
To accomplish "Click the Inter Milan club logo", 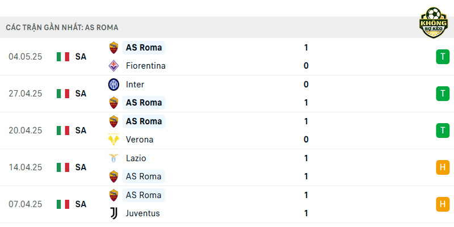I will click(113, 84).
